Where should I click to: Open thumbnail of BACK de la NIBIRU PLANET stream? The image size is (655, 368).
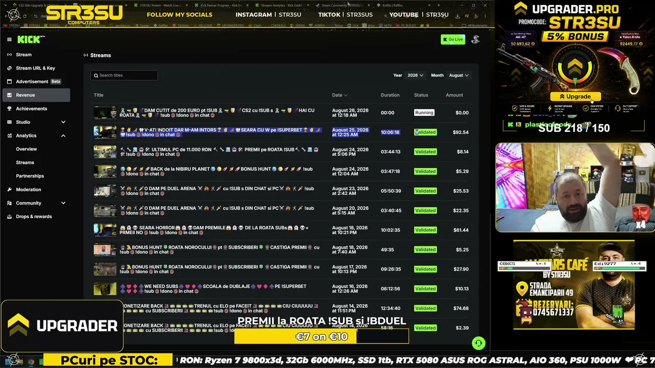point(105,171)
